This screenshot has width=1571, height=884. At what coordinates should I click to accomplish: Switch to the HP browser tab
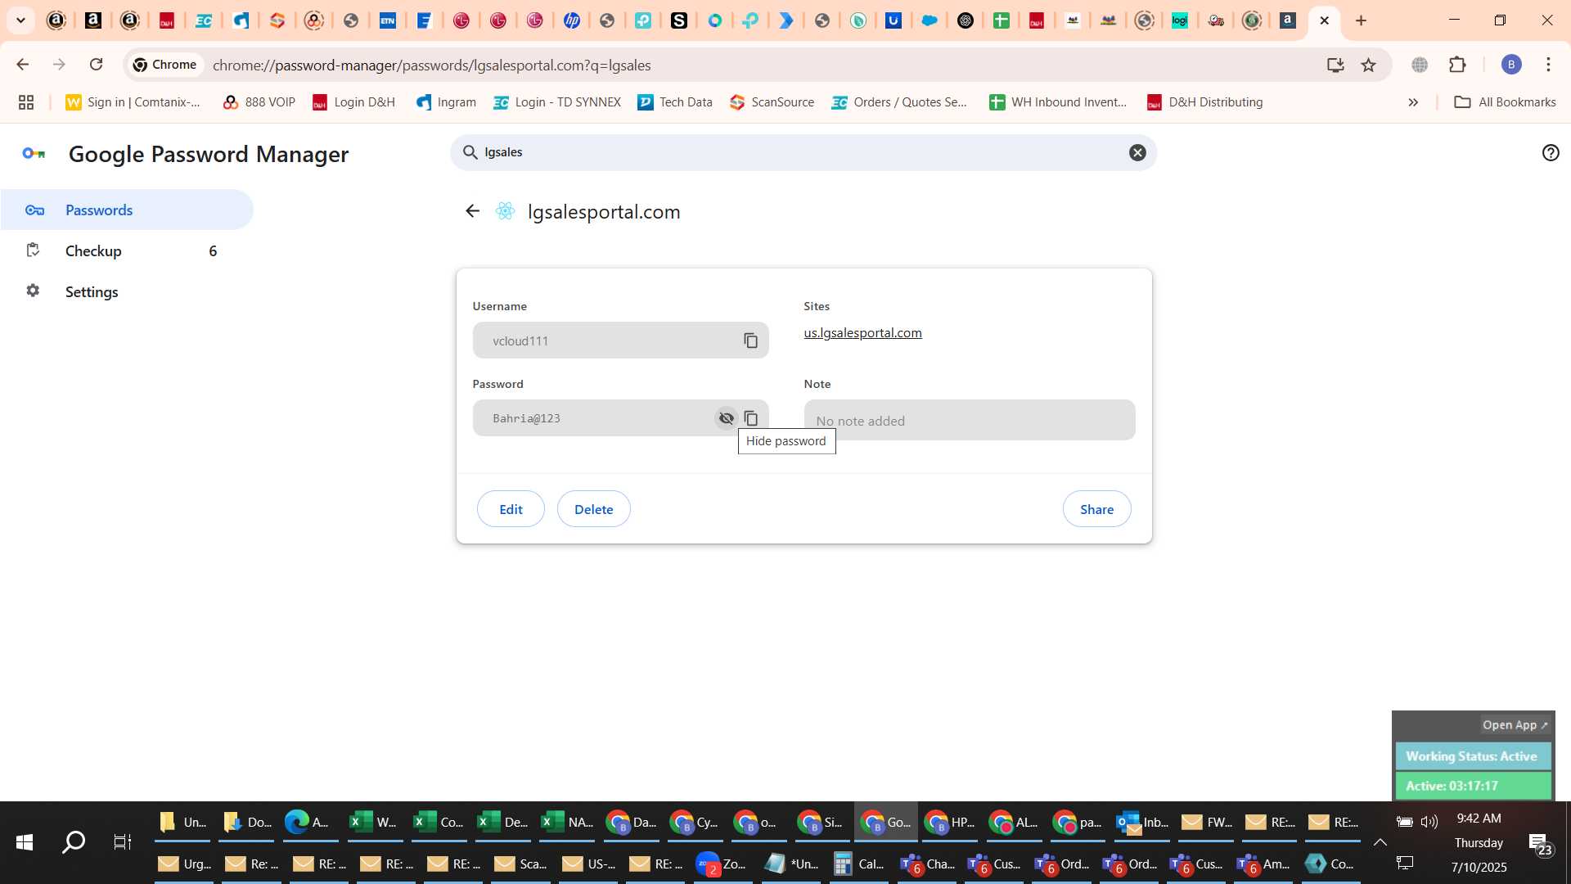click(572, 20)
